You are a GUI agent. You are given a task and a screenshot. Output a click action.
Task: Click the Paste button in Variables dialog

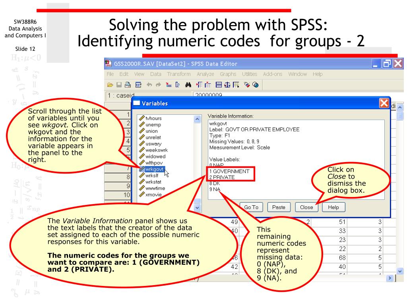coord(279,207)
